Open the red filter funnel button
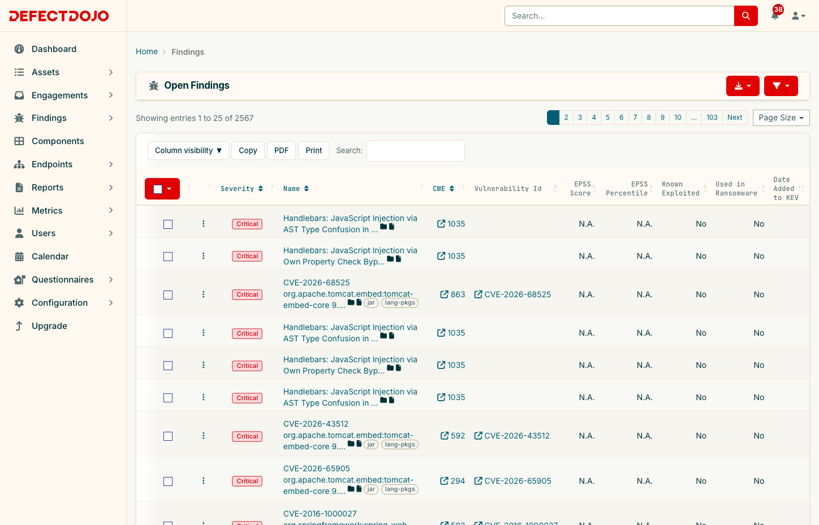 [781, 86]
